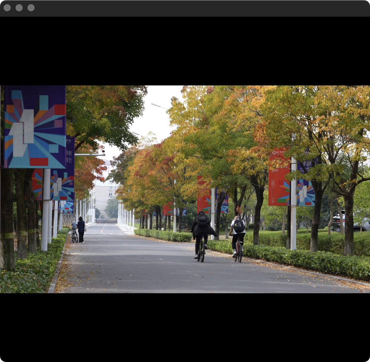Click the gate at the far road end
370x362 pixels.
point(106,221)
